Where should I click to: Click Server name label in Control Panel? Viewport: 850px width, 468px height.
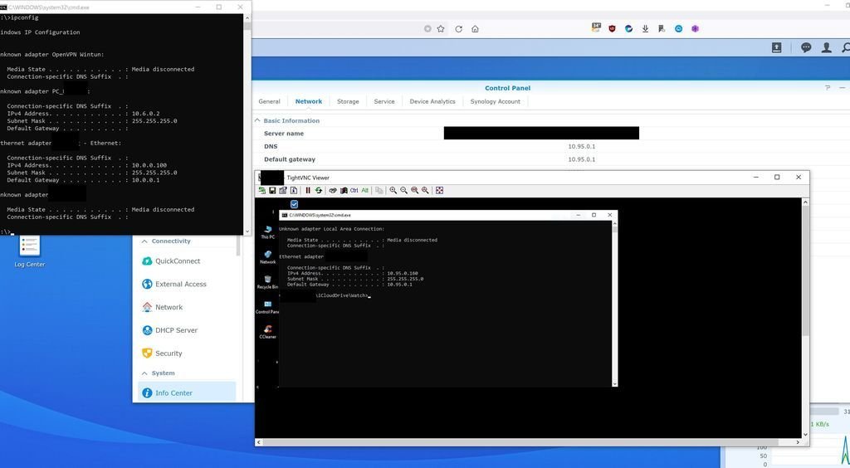(x=284, y=134)
